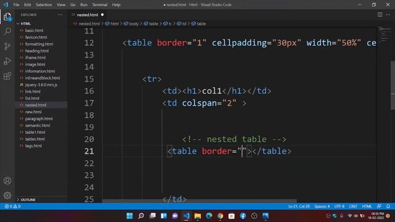Image resolution: width=395 pixels, height=222 pixels.
Task: Click the editor horizontal scrollbar
Action: point(199,201)
